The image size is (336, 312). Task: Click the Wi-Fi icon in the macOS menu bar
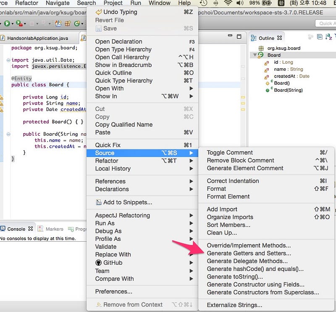pyautogui.click(x=228, y=3)
